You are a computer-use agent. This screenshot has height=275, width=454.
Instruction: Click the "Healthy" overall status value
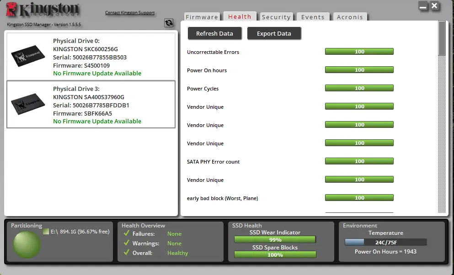coord(177,253)
